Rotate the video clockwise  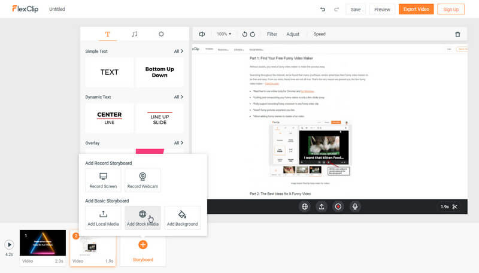[253, 34]
